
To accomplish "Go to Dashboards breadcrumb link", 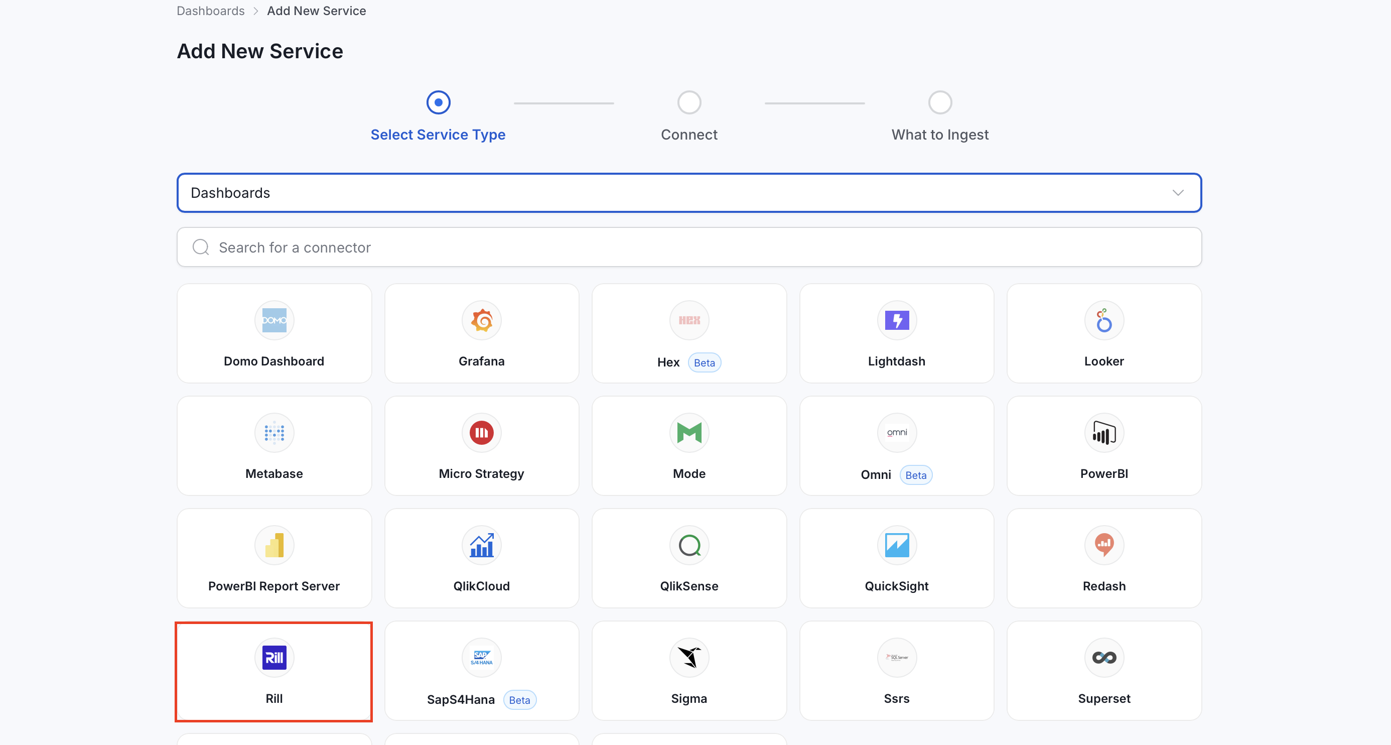I will (x=211, y=11).
